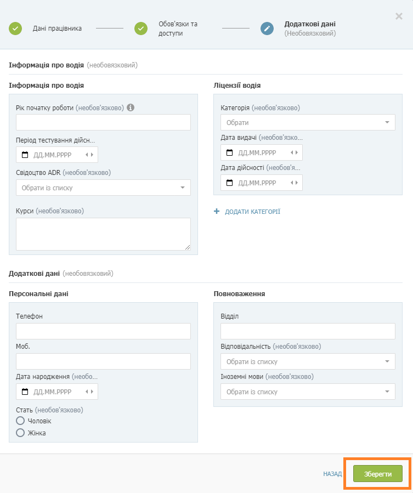
Task: Click green checkmark of Дані працівника step
Action: click(x=15, y=29)
